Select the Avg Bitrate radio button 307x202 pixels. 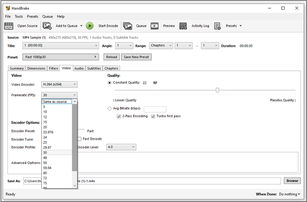(x=110, y=109)
